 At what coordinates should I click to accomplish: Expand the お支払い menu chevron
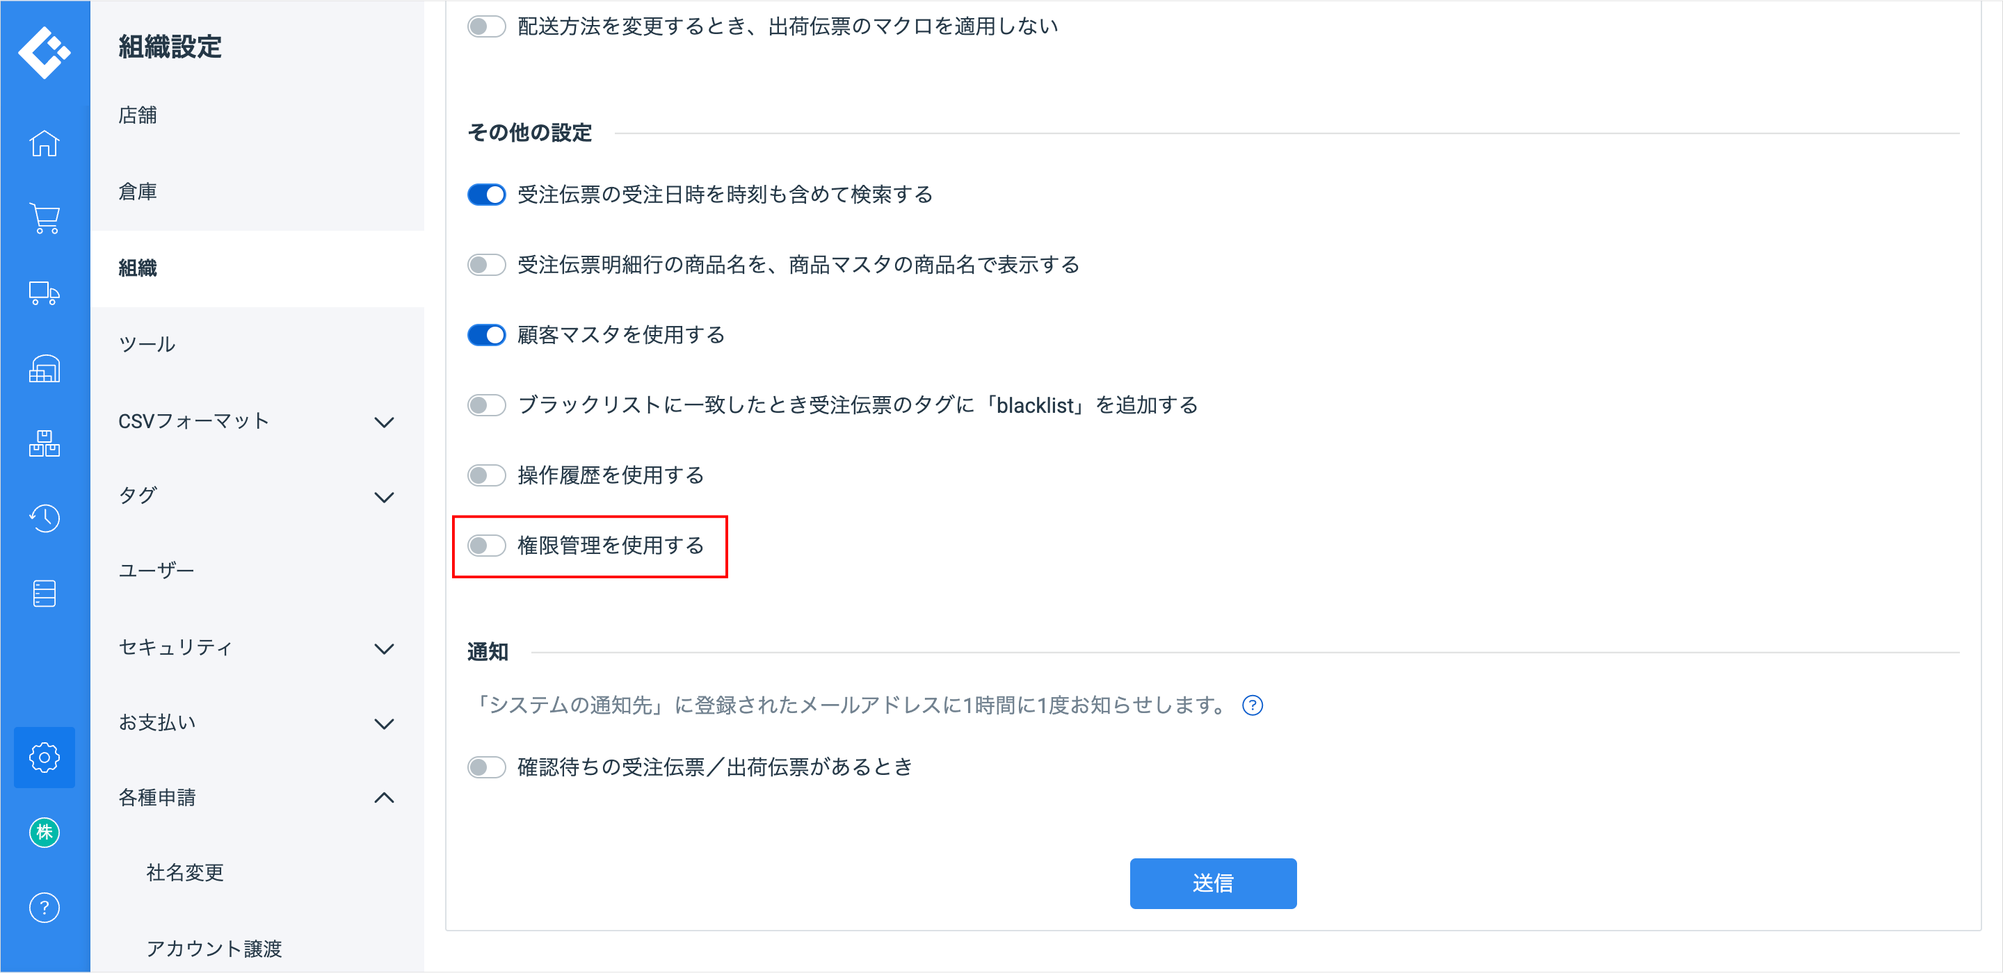coord(384,724)
